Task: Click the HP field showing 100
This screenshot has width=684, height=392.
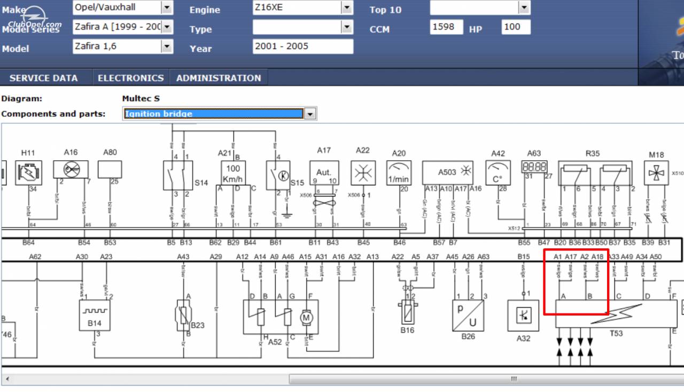Action: [x=516, y=27]
